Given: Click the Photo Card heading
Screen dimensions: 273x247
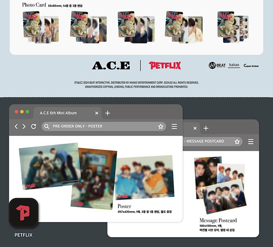Looking at the screenshot, I should point(34,5).
